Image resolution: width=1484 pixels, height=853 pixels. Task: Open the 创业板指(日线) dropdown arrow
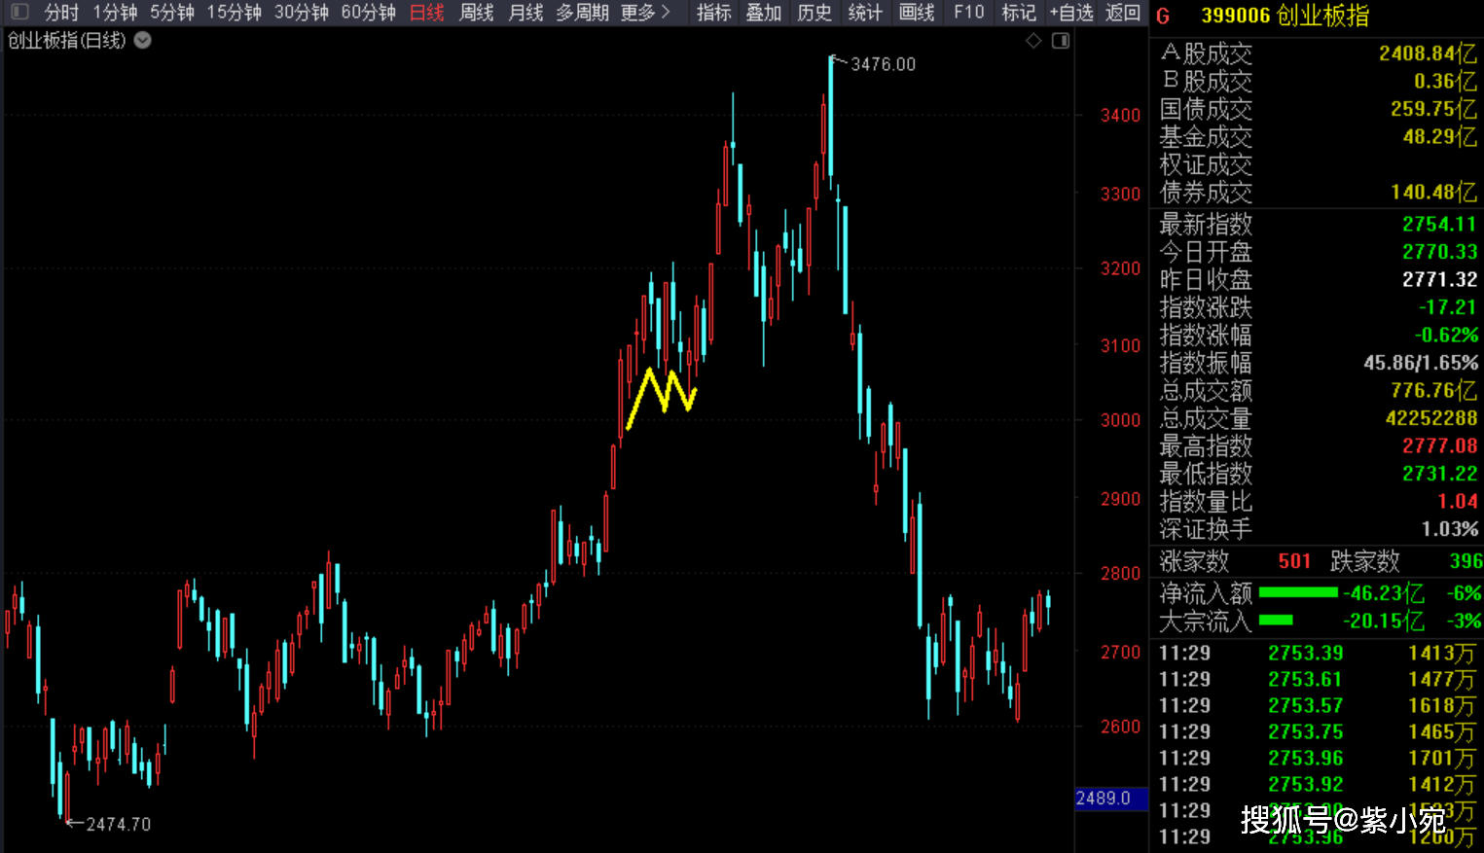coord(143,41)
